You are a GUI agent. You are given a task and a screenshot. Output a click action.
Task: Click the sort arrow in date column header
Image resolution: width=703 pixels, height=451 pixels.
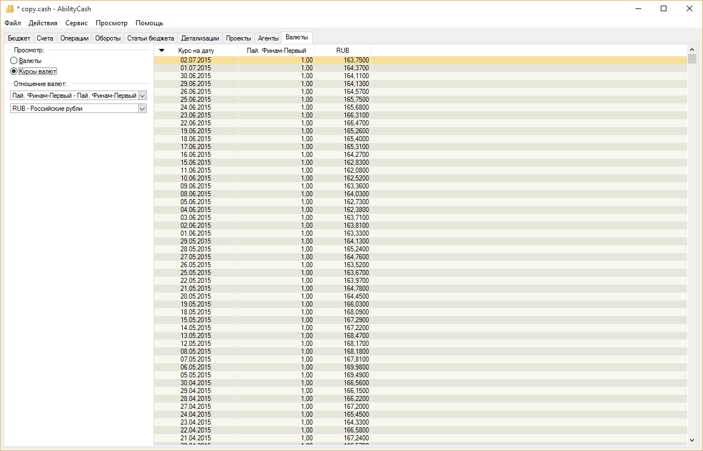coord(162,51)
